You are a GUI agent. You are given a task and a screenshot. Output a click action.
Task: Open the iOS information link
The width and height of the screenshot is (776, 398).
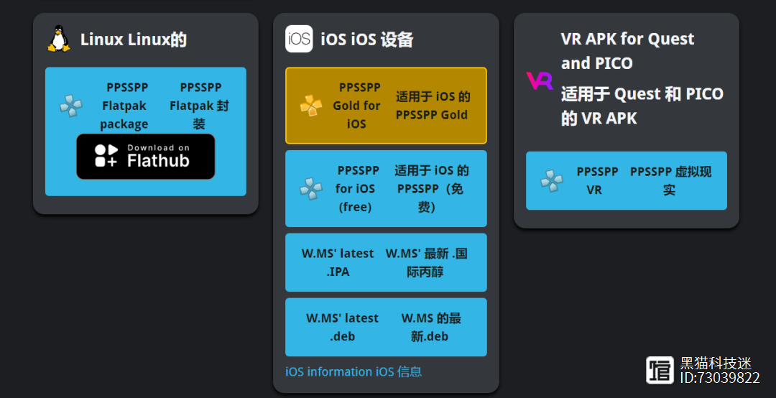click(354, 371)
